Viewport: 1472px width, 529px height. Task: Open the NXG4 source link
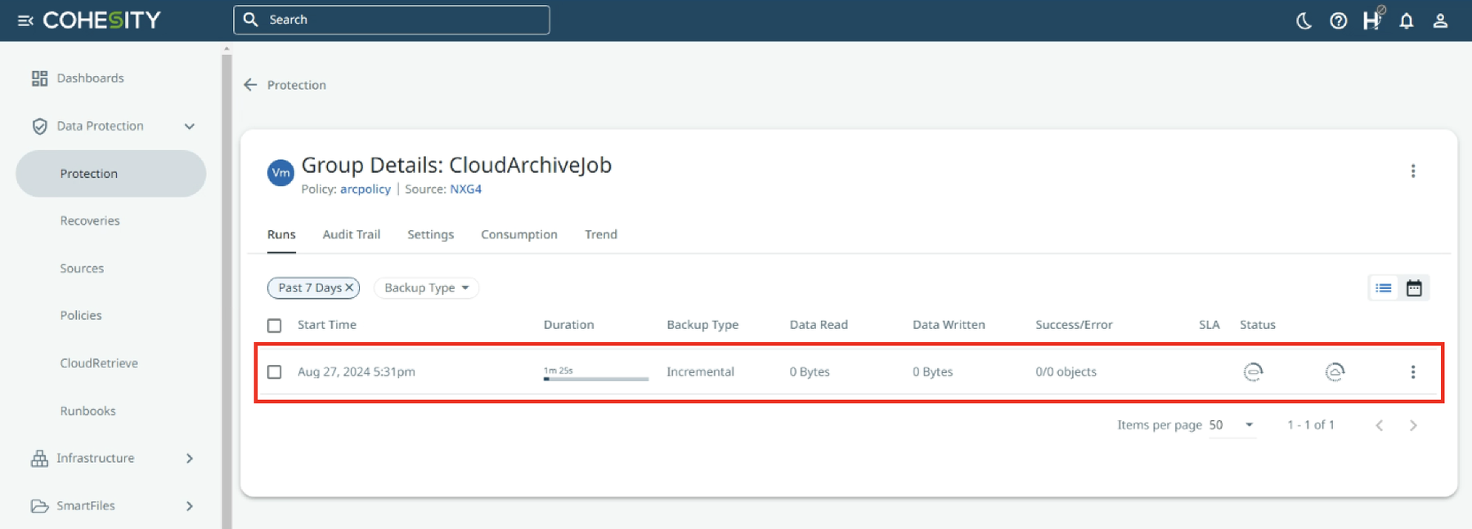pos(465,189)
